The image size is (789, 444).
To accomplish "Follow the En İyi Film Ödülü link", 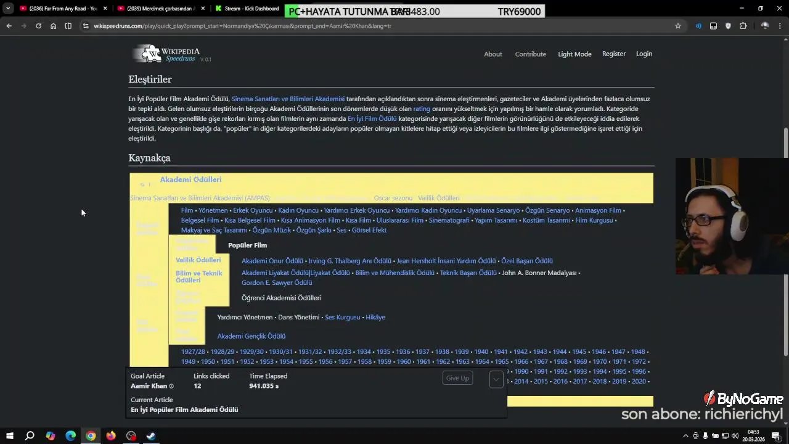I will pos(372,118).
